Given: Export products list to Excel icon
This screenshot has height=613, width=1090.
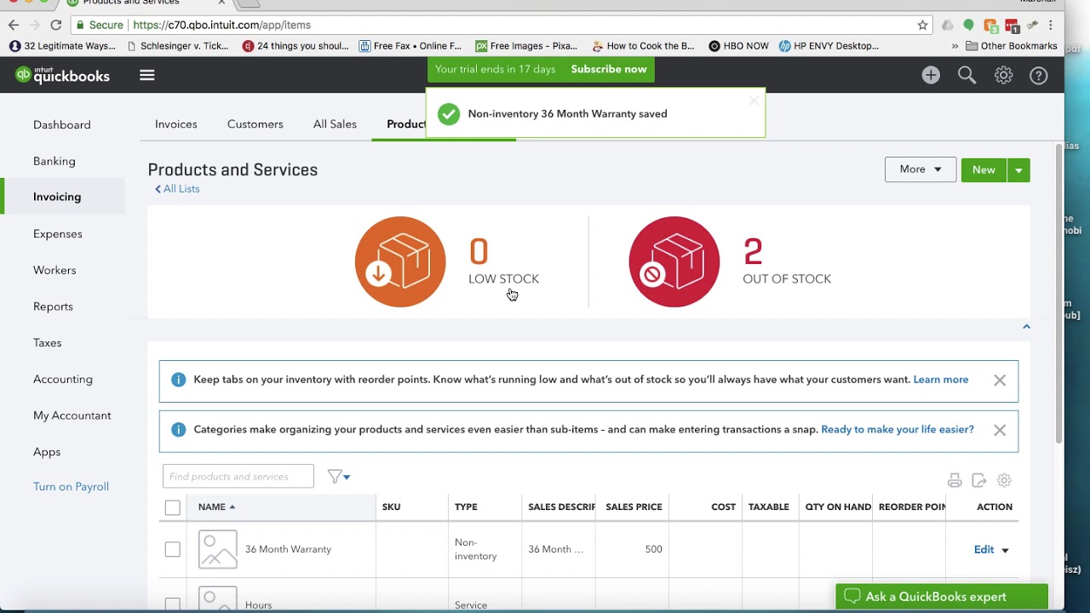Looking at the screenshot, I should (979, 481).
